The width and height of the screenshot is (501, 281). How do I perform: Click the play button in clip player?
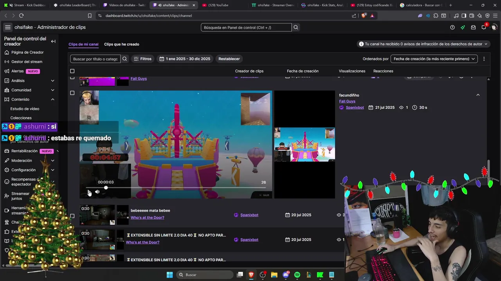[89, 192]
